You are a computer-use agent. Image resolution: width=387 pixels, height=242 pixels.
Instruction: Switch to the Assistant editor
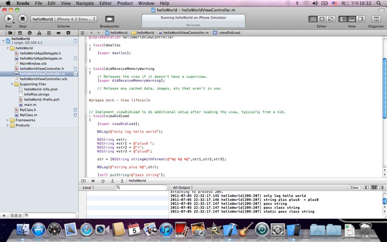coord(322,19)
